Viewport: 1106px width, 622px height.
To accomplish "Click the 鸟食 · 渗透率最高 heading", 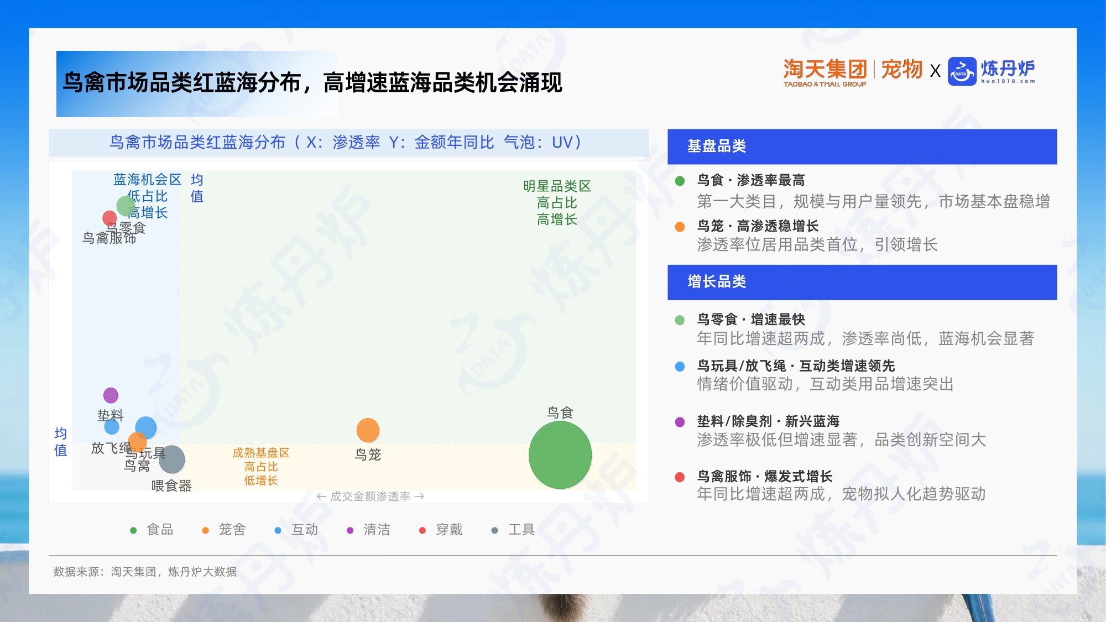I will 751,180.
